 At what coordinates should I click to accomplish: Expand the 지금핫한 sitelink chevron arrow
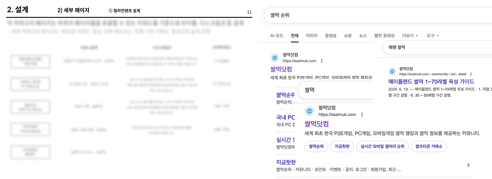(x=468, y=165)
